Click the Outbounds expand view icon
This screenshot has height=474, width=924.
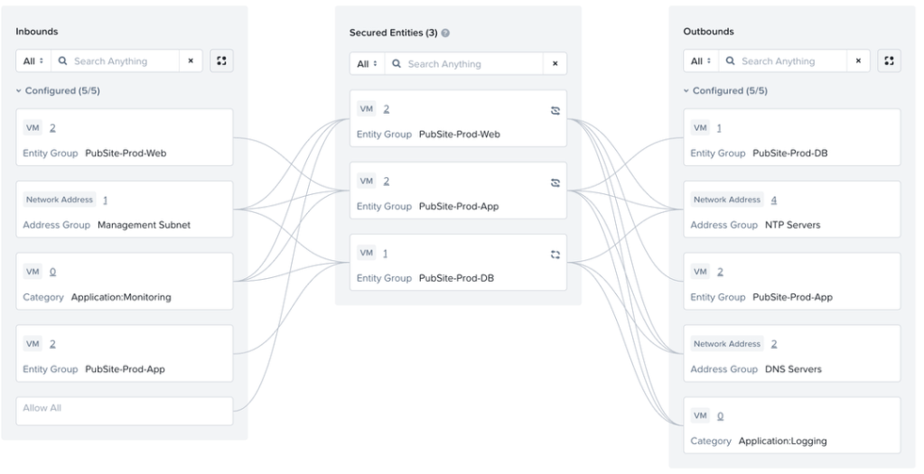pos(890,61)
